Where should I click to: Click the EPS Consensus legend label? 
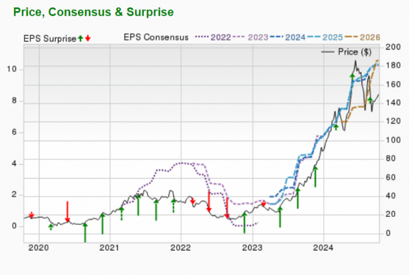pyautogui.click(x=156, y=38)
